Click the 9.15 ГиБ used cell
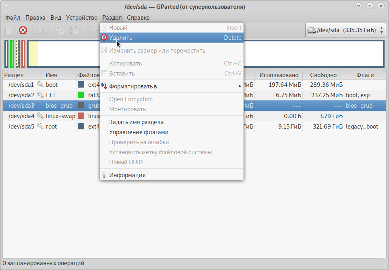 pyautogui.click(x=290, y=127)
